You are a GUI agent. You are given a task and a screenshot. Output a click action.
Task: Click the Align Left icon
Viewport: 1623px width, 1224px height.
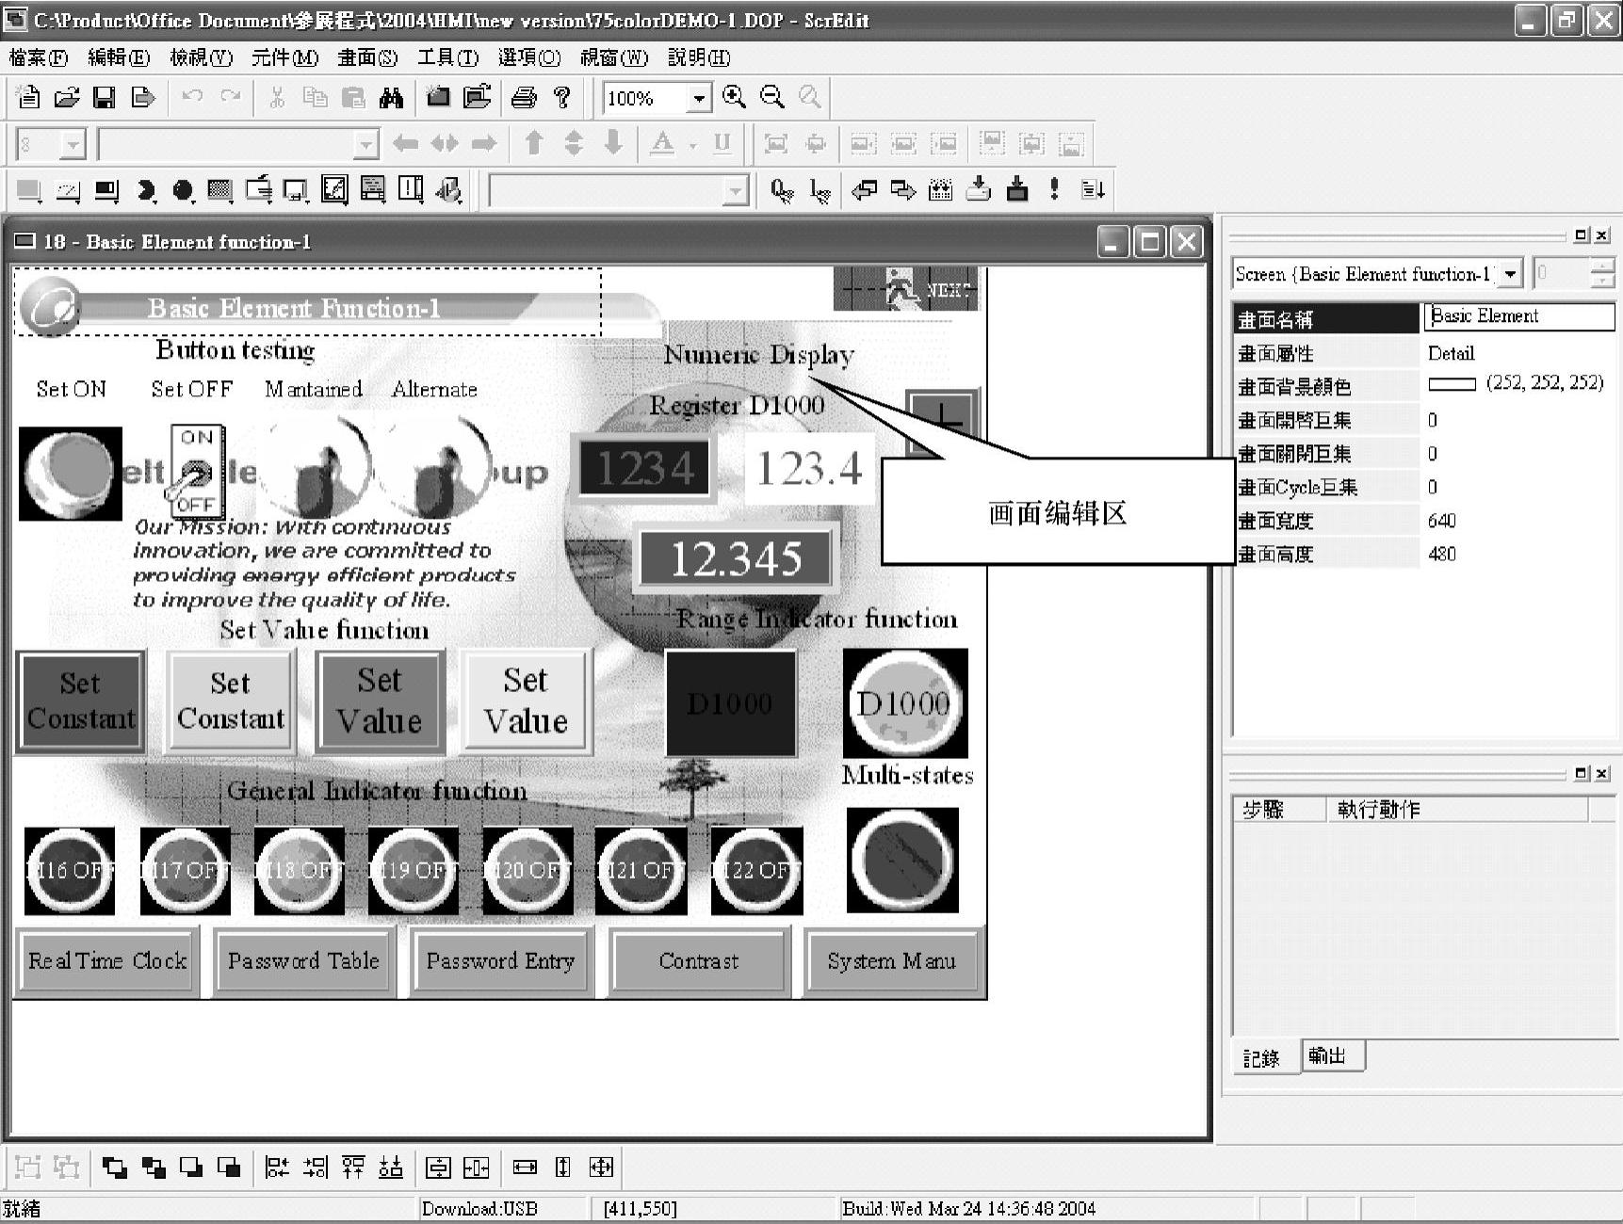click(277, 1168)
